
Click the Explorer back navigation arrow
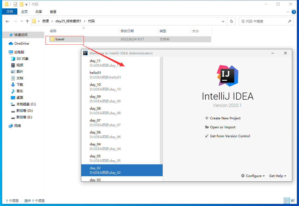coord(7,21)
